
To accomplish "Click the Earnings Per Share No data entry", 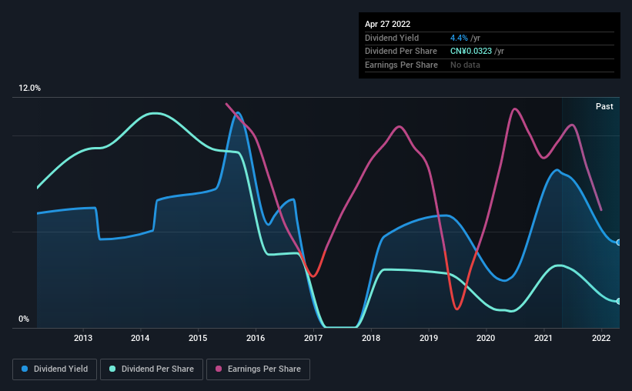I will click(465, 65).
